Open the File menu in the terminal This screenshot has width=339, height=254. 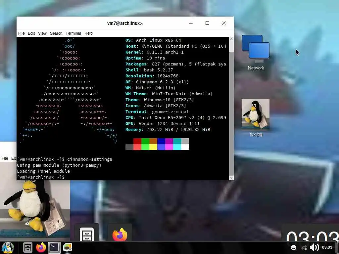click(x=22, y=33)
